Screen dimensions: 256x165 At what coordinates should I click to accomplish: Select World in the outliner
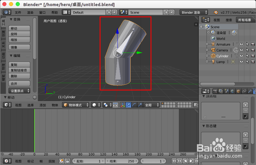pyautogui.click(x=221, y=39)
